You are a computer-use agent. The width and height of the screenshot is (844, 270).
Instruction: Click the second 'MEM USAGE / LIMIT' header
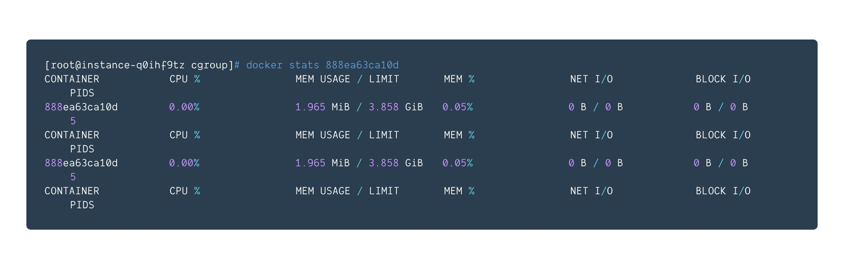(x=347, y=135)
